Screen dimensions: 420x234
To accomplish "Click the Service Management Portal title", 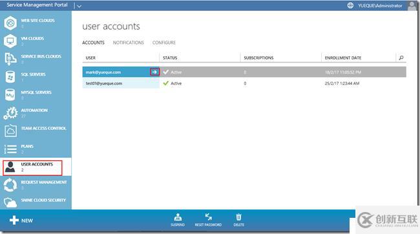I will pos(37,5).
